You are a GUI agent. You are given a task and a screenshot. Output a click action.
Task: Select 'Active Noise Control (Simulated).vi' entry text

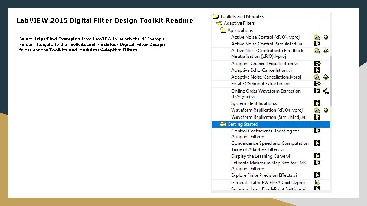[x=267, y=44]
